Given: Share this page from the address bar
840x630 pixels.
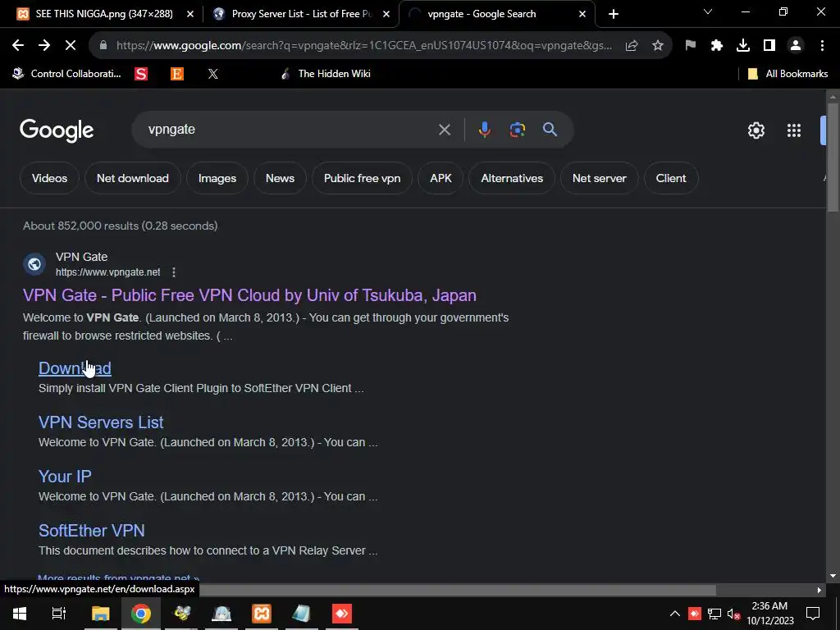Looking at the screenshot, I should (x=632, y=46).
